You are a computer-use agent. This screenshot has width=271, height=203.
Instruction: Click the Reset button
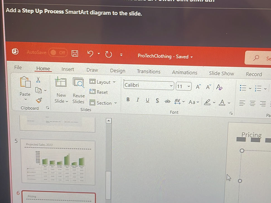click(x=103, y=92)
